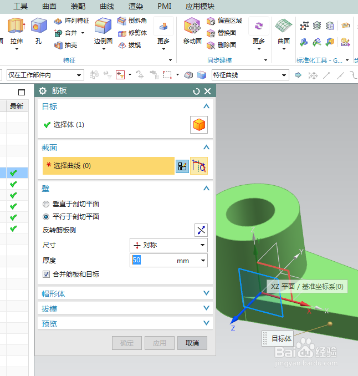Click the selection filter icon on selection bar
Viewport: 358px width, 376px height.
click(x=120, y=75)
